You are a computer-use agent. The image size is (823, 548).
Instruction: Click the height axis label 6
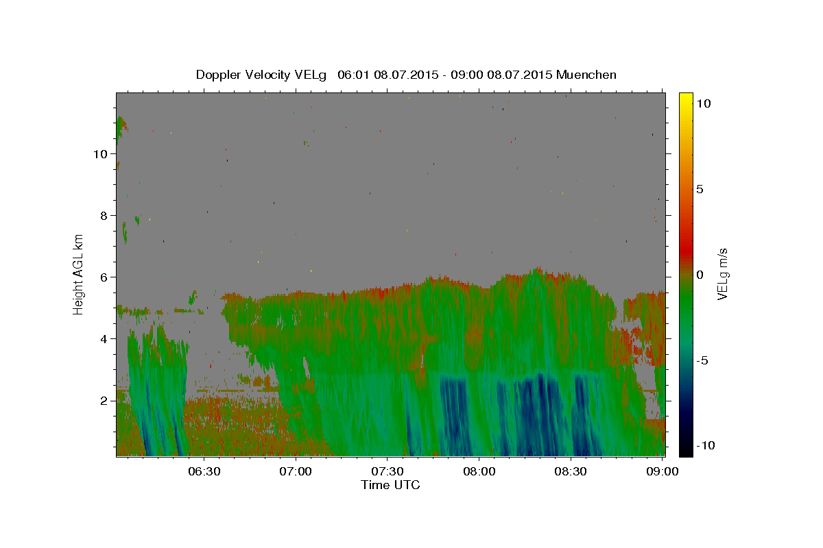click(x=105, y=277)
